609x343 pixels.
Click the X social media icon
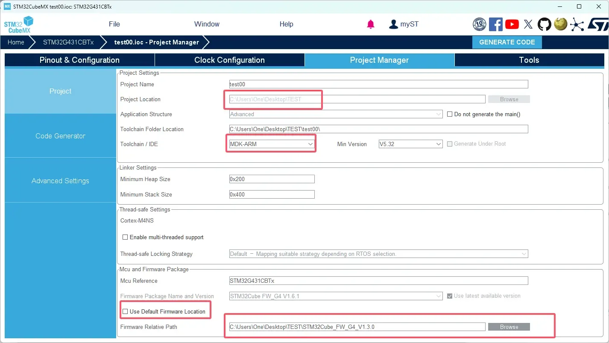pos(528,24)
